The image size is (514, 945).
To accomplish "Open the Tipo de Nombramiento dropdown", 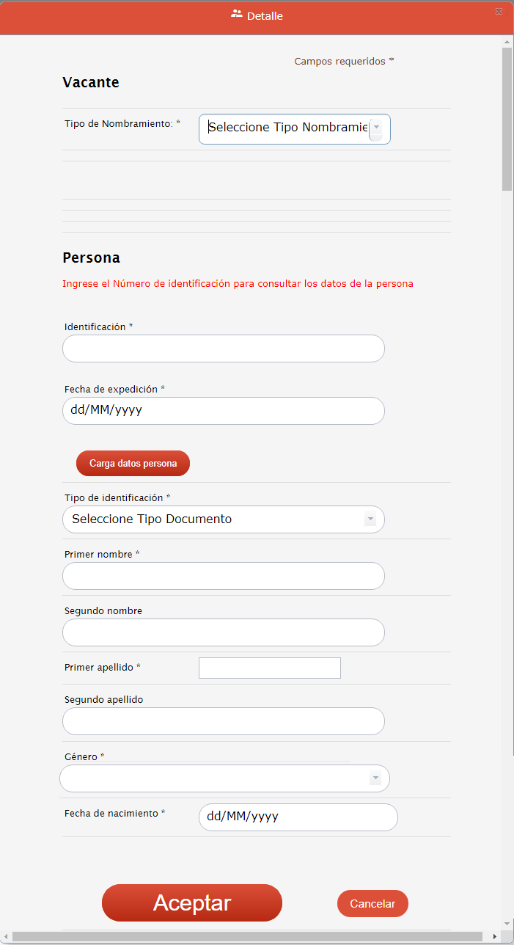I will tap(375, 128).
